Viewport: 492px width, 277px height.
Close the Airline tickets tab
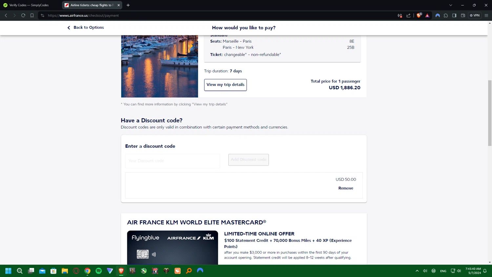pyautogui.click(x=118, y=5)
